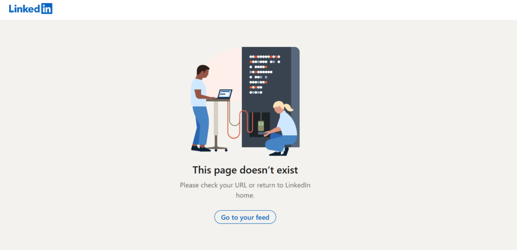517x250 pixels.
Task: Click the "Linked" text of the logo
Action: [25, 9]
